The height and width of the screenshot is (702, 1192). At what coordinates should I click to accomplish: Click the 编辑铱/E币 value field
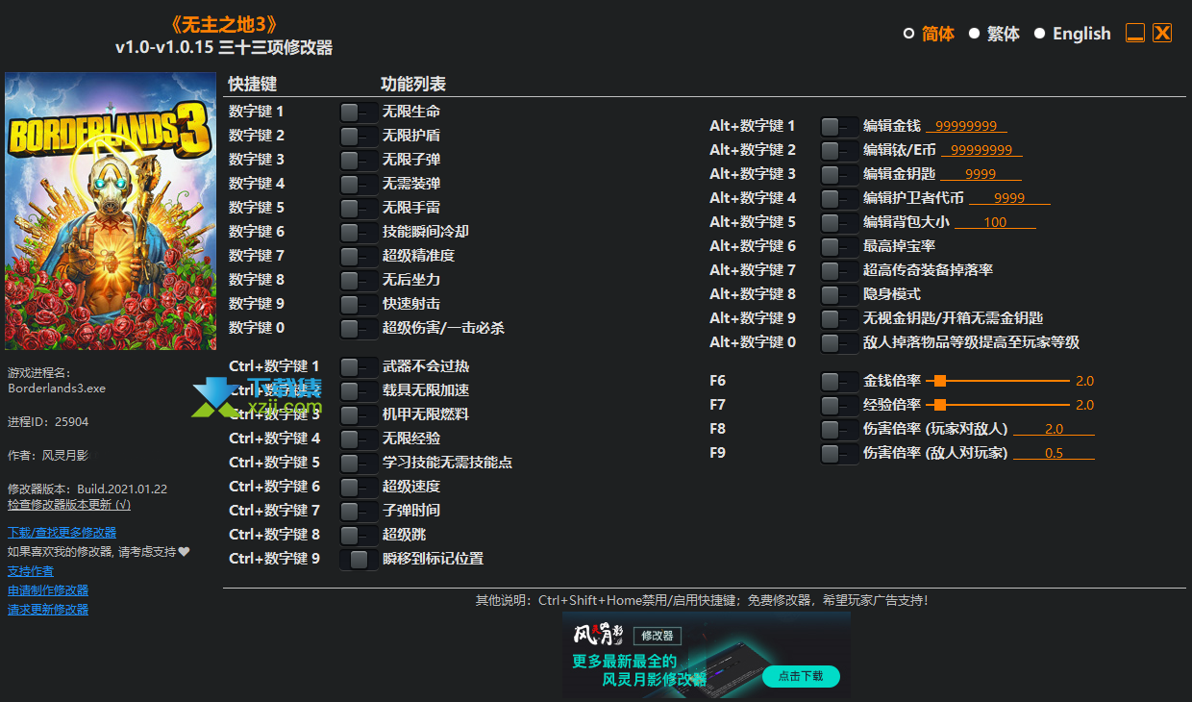click(x=981, y=150)
